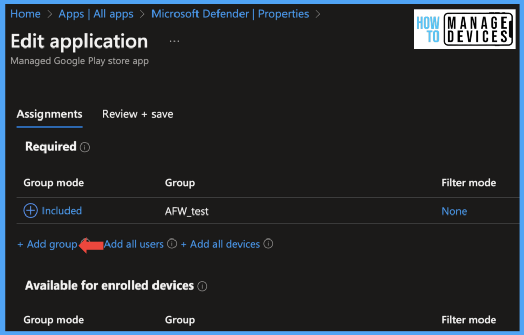Click the Included plus-circle icon
The height and width of the screenshot is (335, 524).
(x=30, y=210)
